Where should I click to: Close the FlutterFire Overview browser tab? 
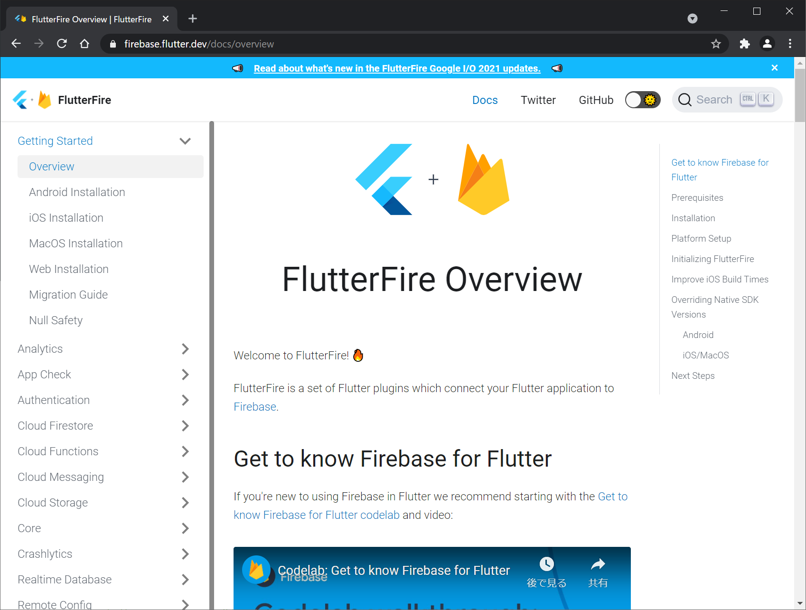[x=166, y=19]
